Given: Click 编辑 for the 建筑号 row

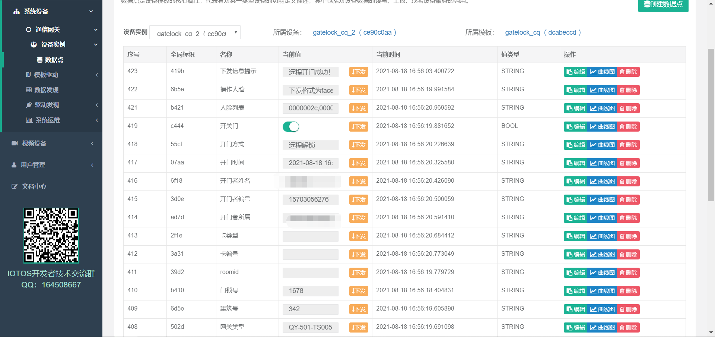Looking at the screenshot, I should (576, 309).
